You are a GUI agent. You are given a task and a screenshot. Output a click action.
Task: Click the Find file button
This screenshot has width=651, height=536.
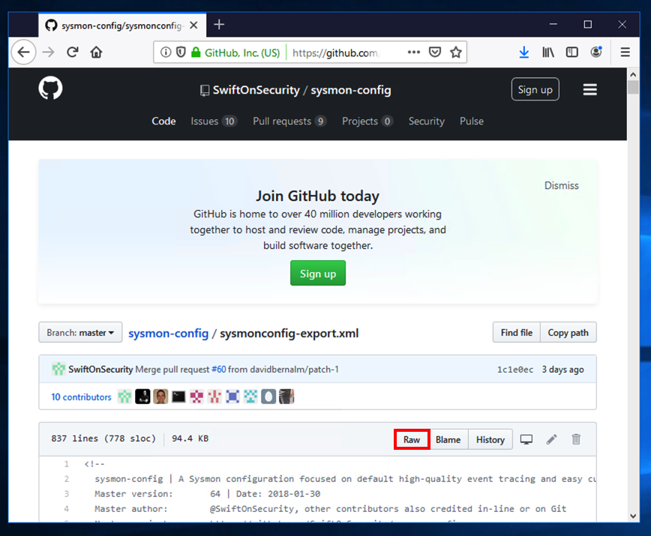pyautogui.click(x=517, y=332)
